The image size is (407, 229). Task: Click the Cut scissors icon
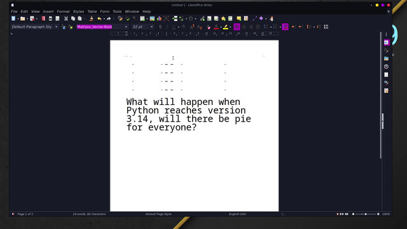coord(66,18)
